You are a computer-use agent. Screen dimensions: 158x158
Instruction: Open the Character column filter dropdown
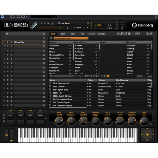[151, 42]
